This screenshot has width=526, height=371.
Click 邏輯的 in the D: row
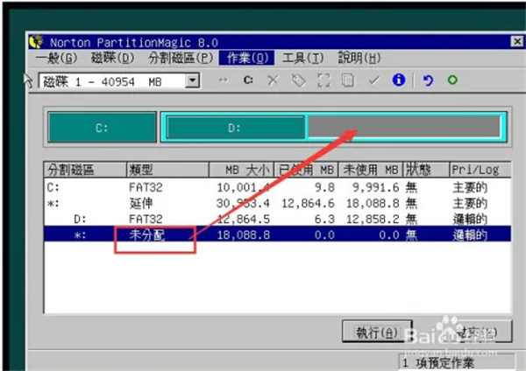pyautogui.click(x=470, y=219)
